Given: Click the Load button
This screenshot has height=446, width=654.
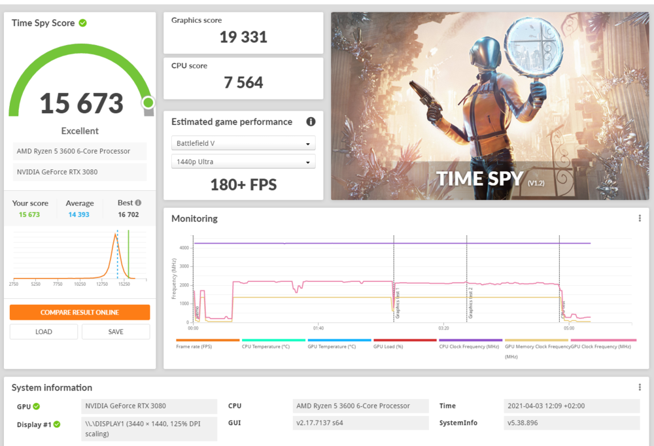Looking at the screenshot, I should point(44,332).
